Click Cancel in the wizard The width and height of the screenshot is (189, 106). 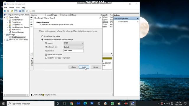click(96, 67)
